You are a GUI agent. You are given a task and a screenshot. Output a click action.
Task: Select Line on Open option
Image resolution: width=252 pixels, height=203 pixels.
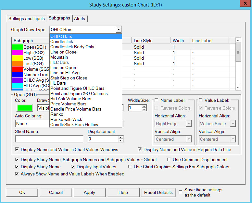[86, 67]
